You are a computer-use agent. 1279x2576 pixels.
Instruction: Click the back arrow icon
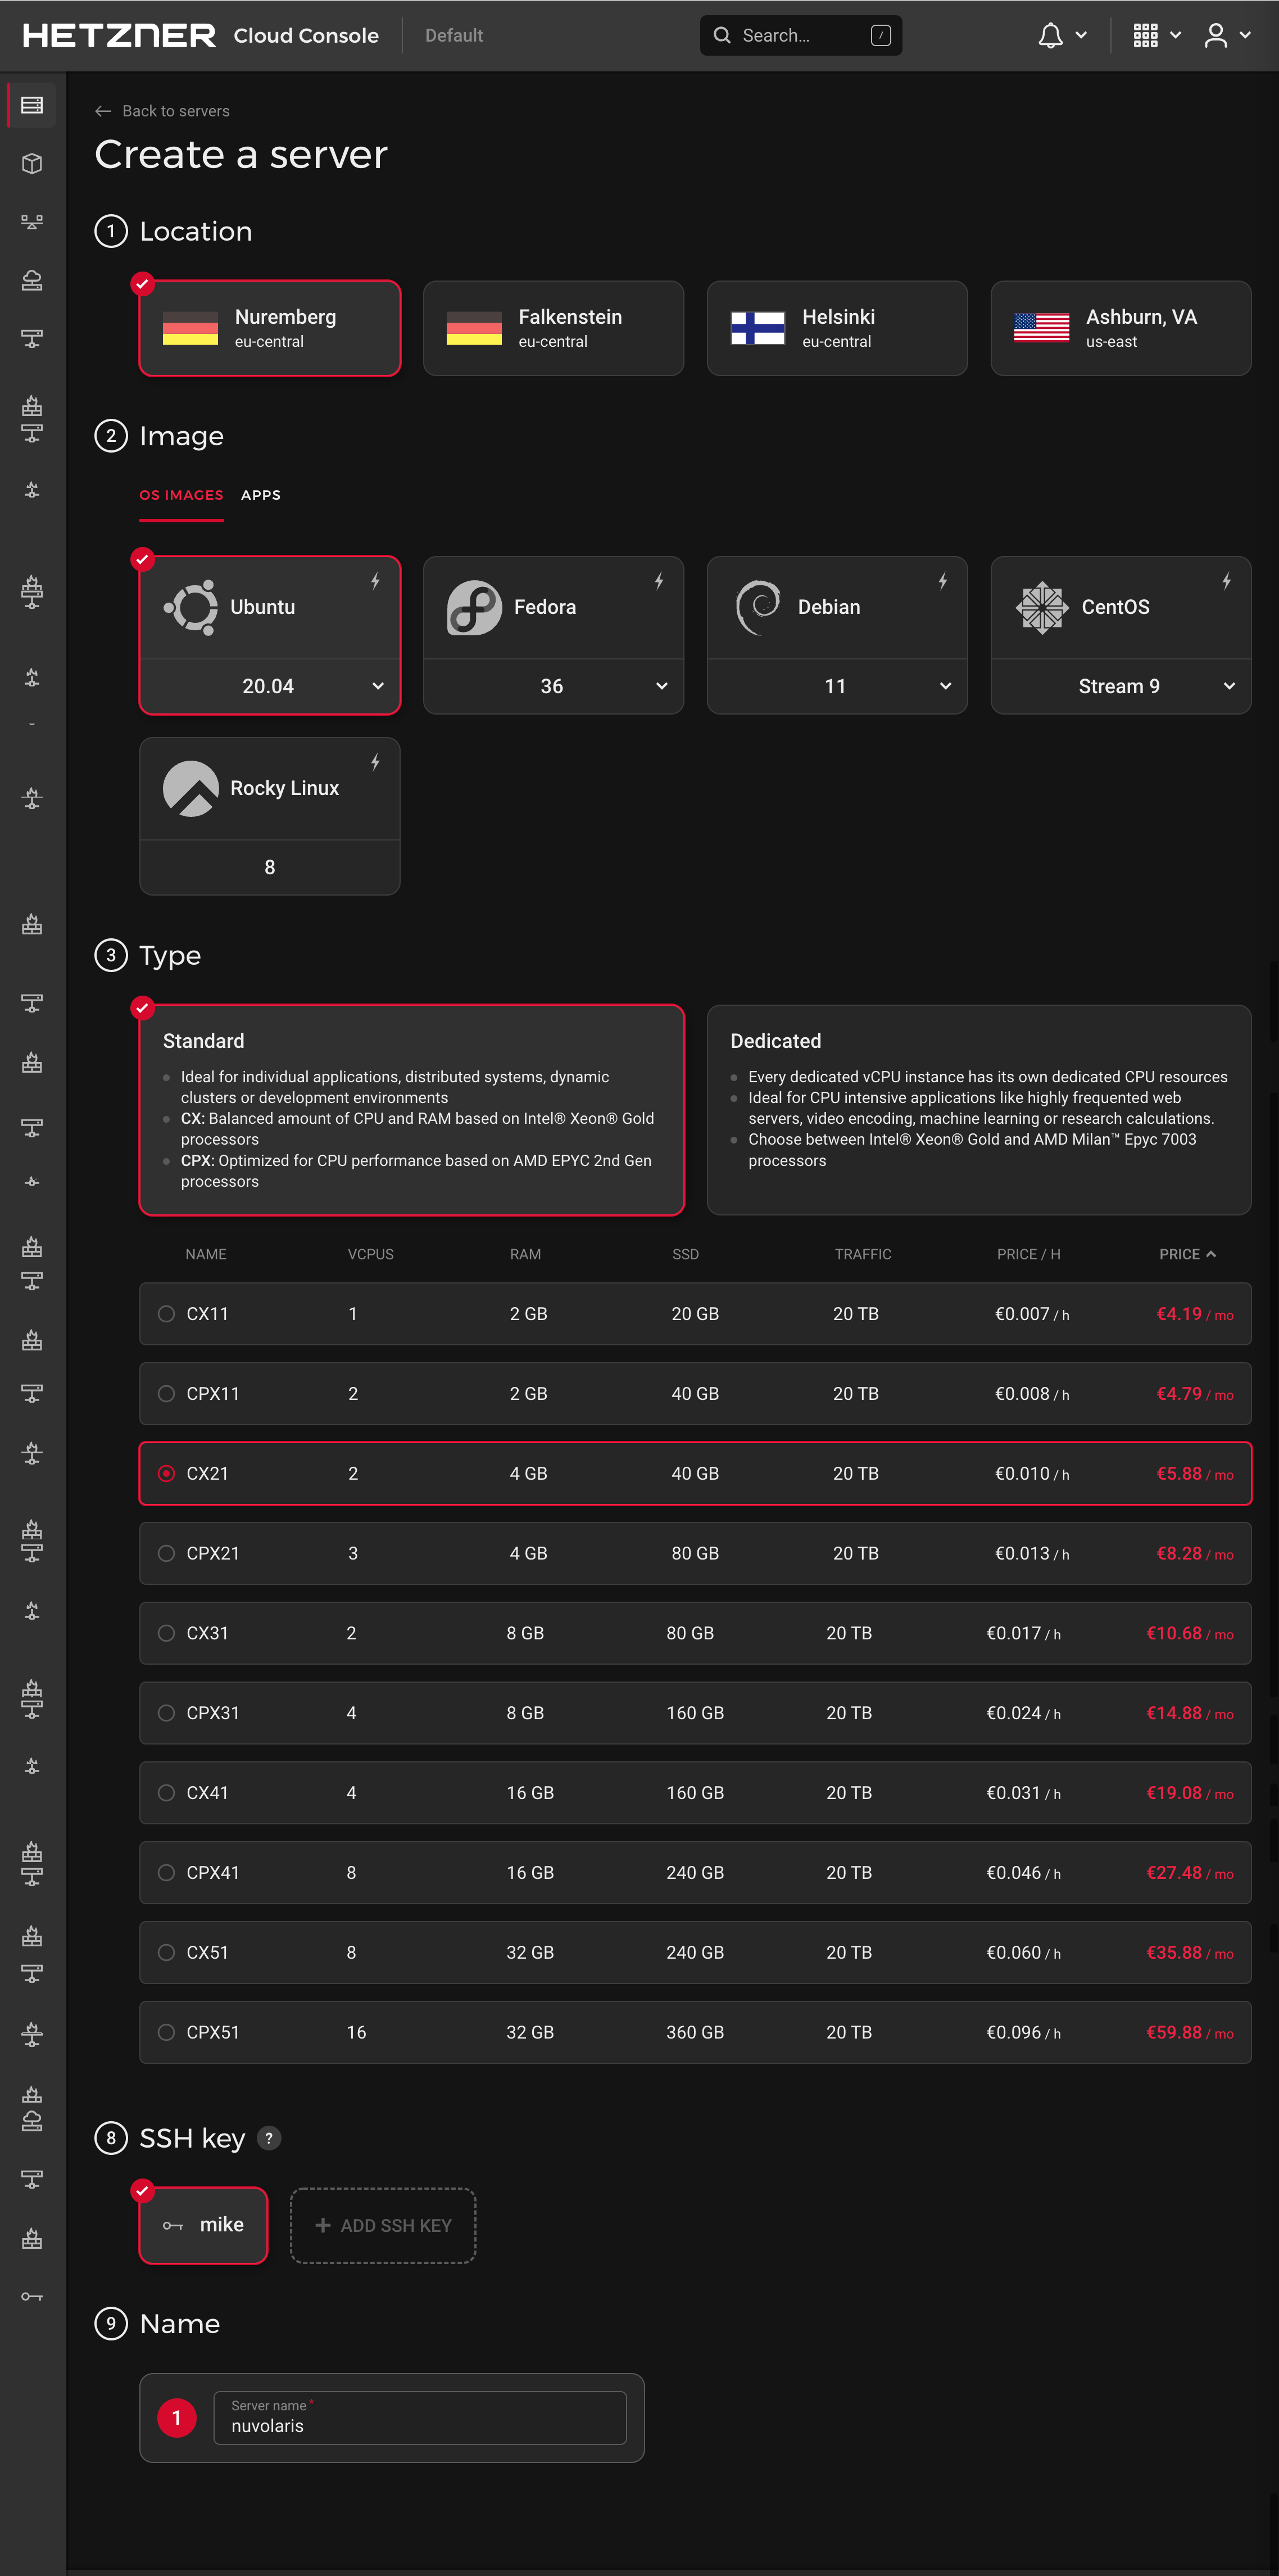103,111
